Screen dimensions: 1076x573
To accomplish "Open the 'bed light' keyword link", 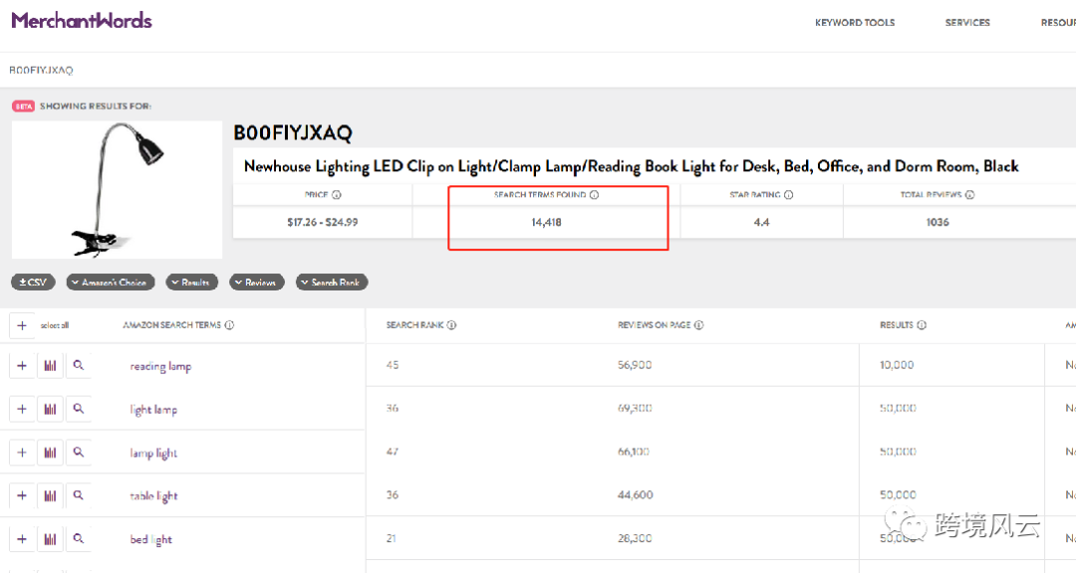I will [151, 540].
